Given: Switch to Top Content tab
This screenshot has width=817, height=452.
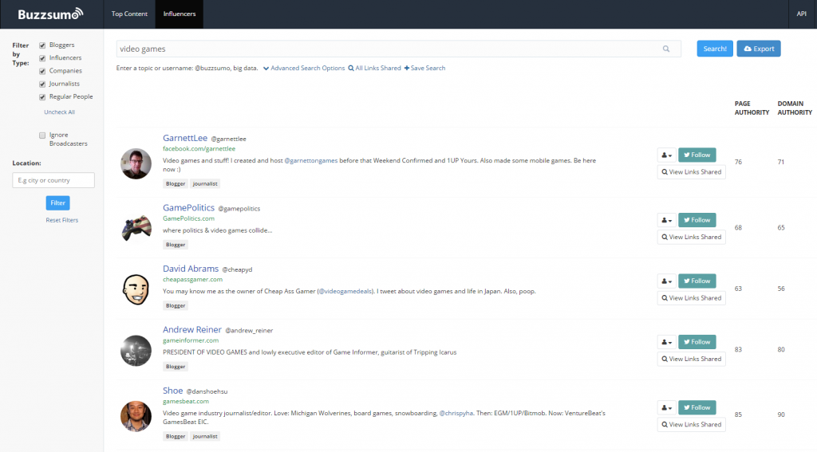Looking at the screenshot, I should (x=129, y=14).
